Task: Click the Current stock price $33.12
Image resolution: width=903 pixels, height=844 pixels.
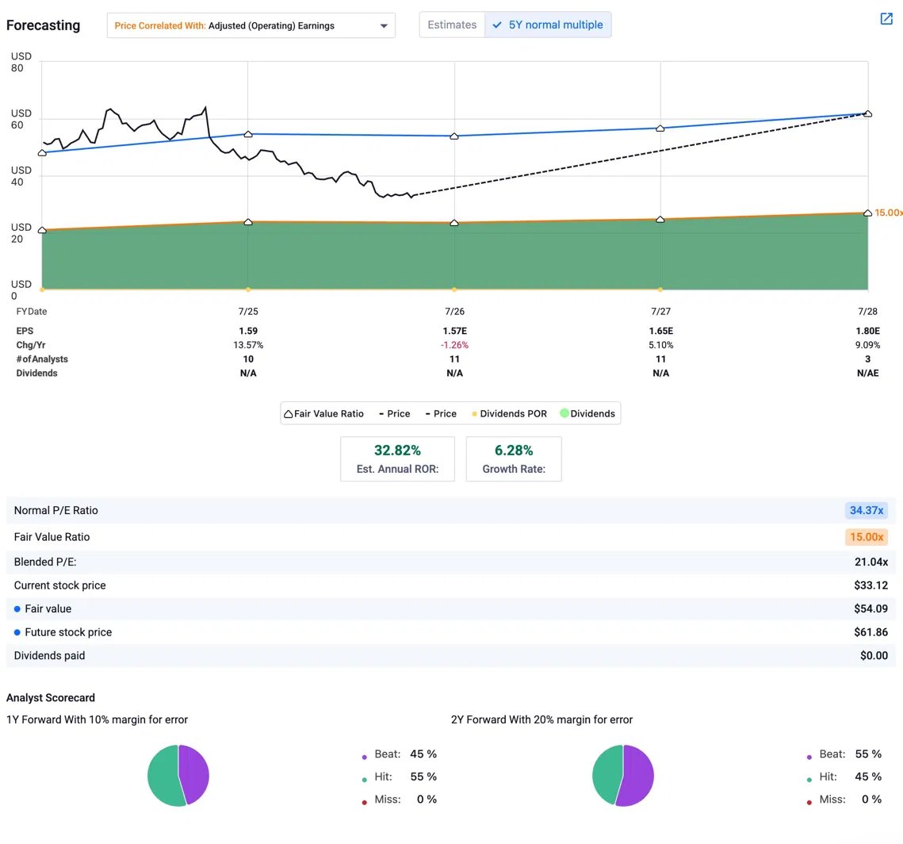Action: (x=870, y=585)
